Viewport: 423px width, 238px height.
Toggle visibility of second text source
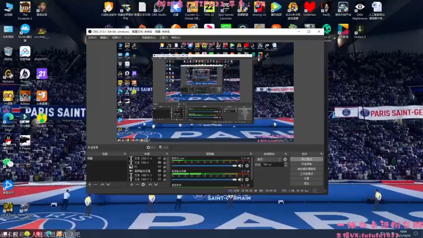(x=160, y=162)
